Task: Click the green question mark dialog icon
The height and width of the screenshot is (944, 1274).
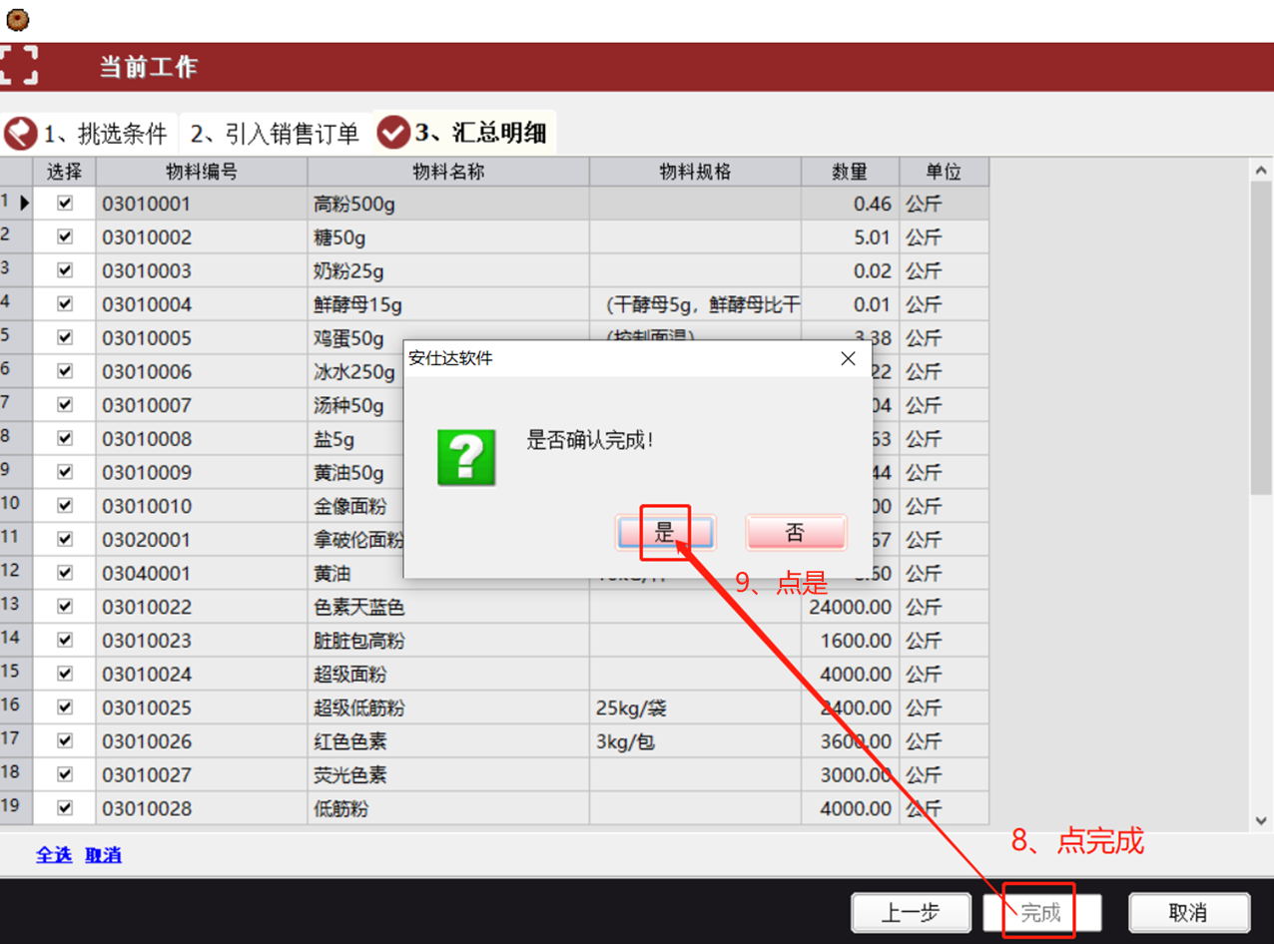Action: (466, 458)
